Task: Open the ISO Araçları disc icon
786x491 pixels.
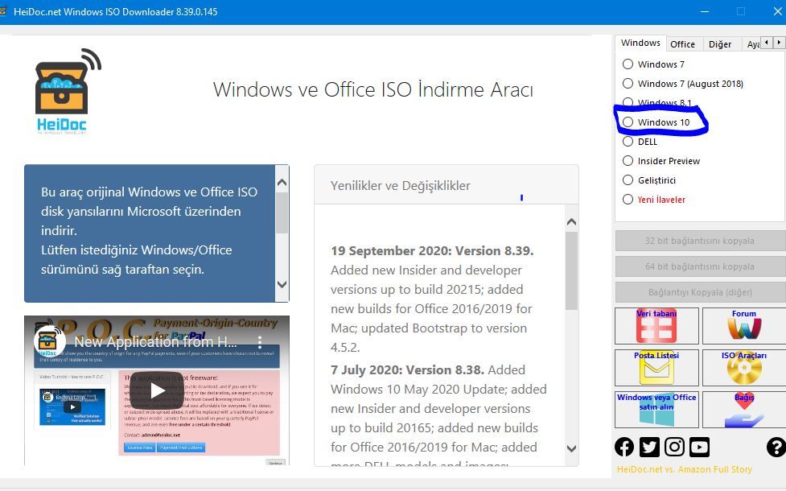Action: [x=744, y=368]
